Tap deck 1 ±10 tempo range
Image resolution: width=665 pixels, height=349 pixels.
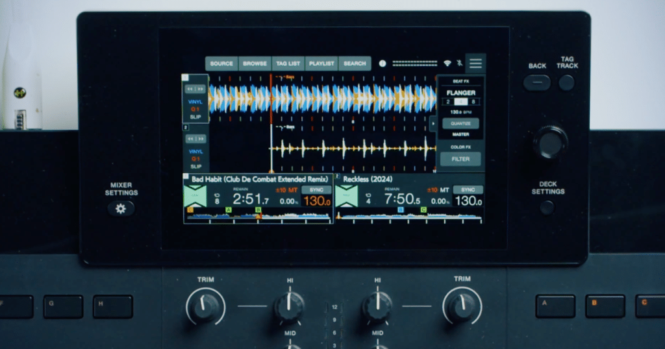pos(281,190)
